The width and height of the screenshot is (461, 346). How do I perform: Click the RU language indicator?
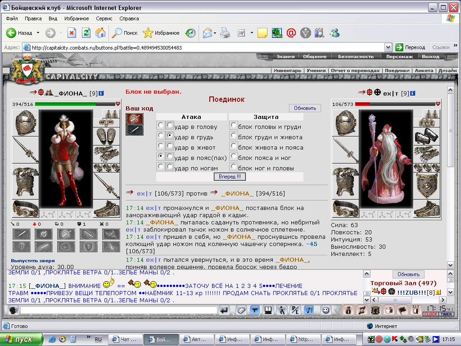pyautogui.click(x=98, y=339)
